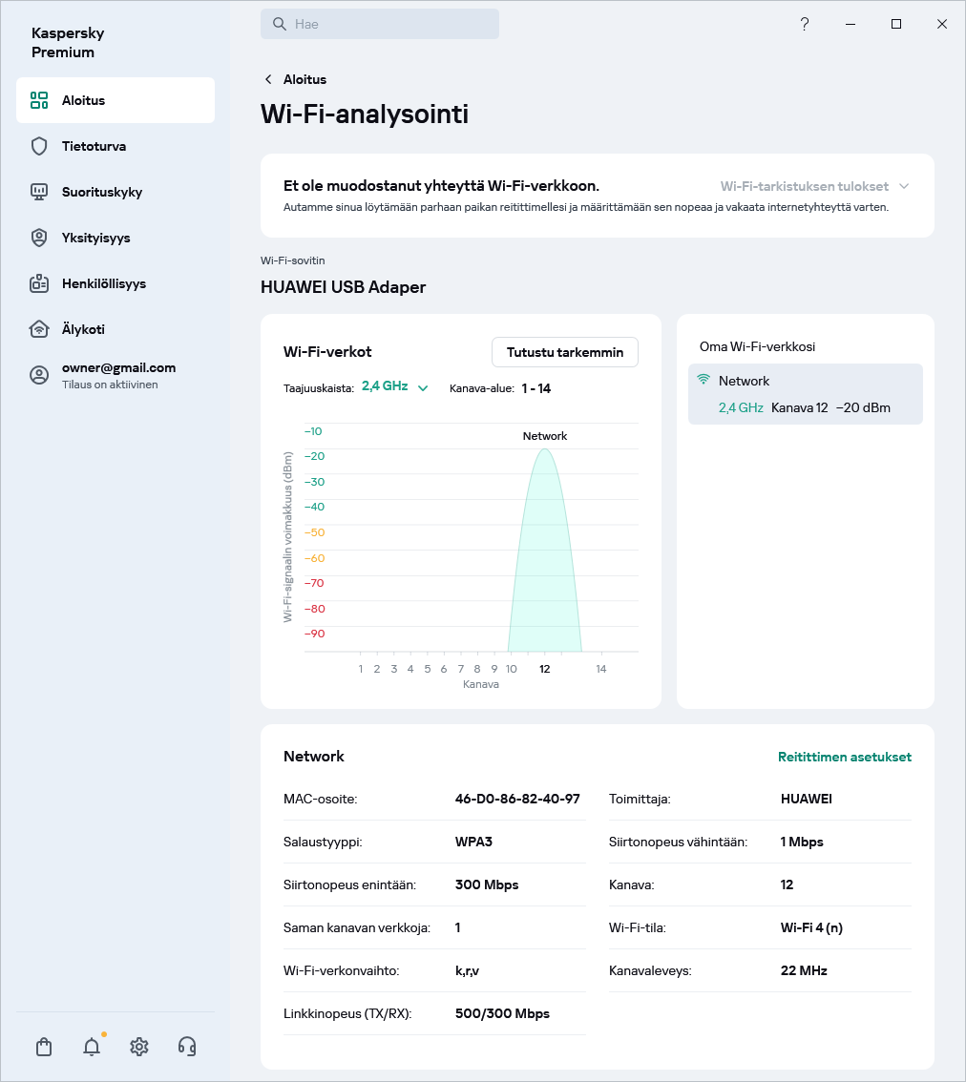Open the shopping bag store icon
Viewport: 966px width, 1082px height.
[x=44, y=1047]
